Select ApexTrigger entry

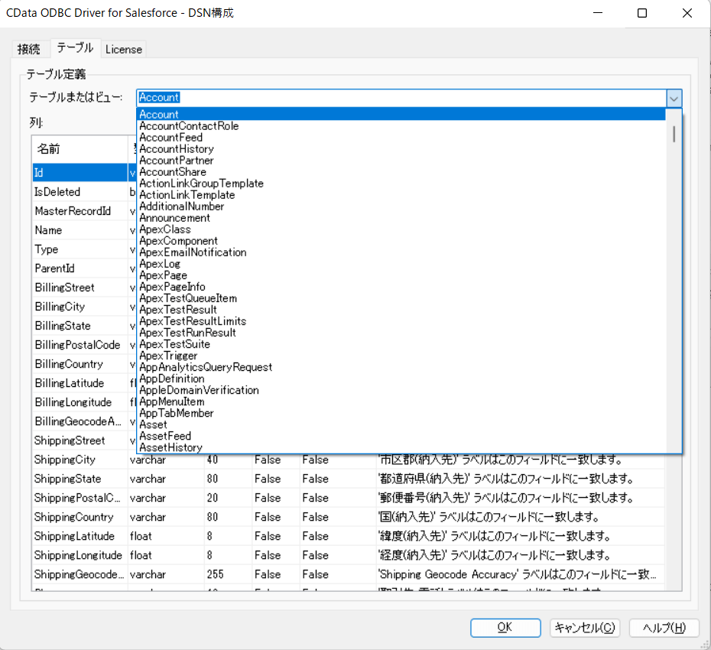pos(401,356)
